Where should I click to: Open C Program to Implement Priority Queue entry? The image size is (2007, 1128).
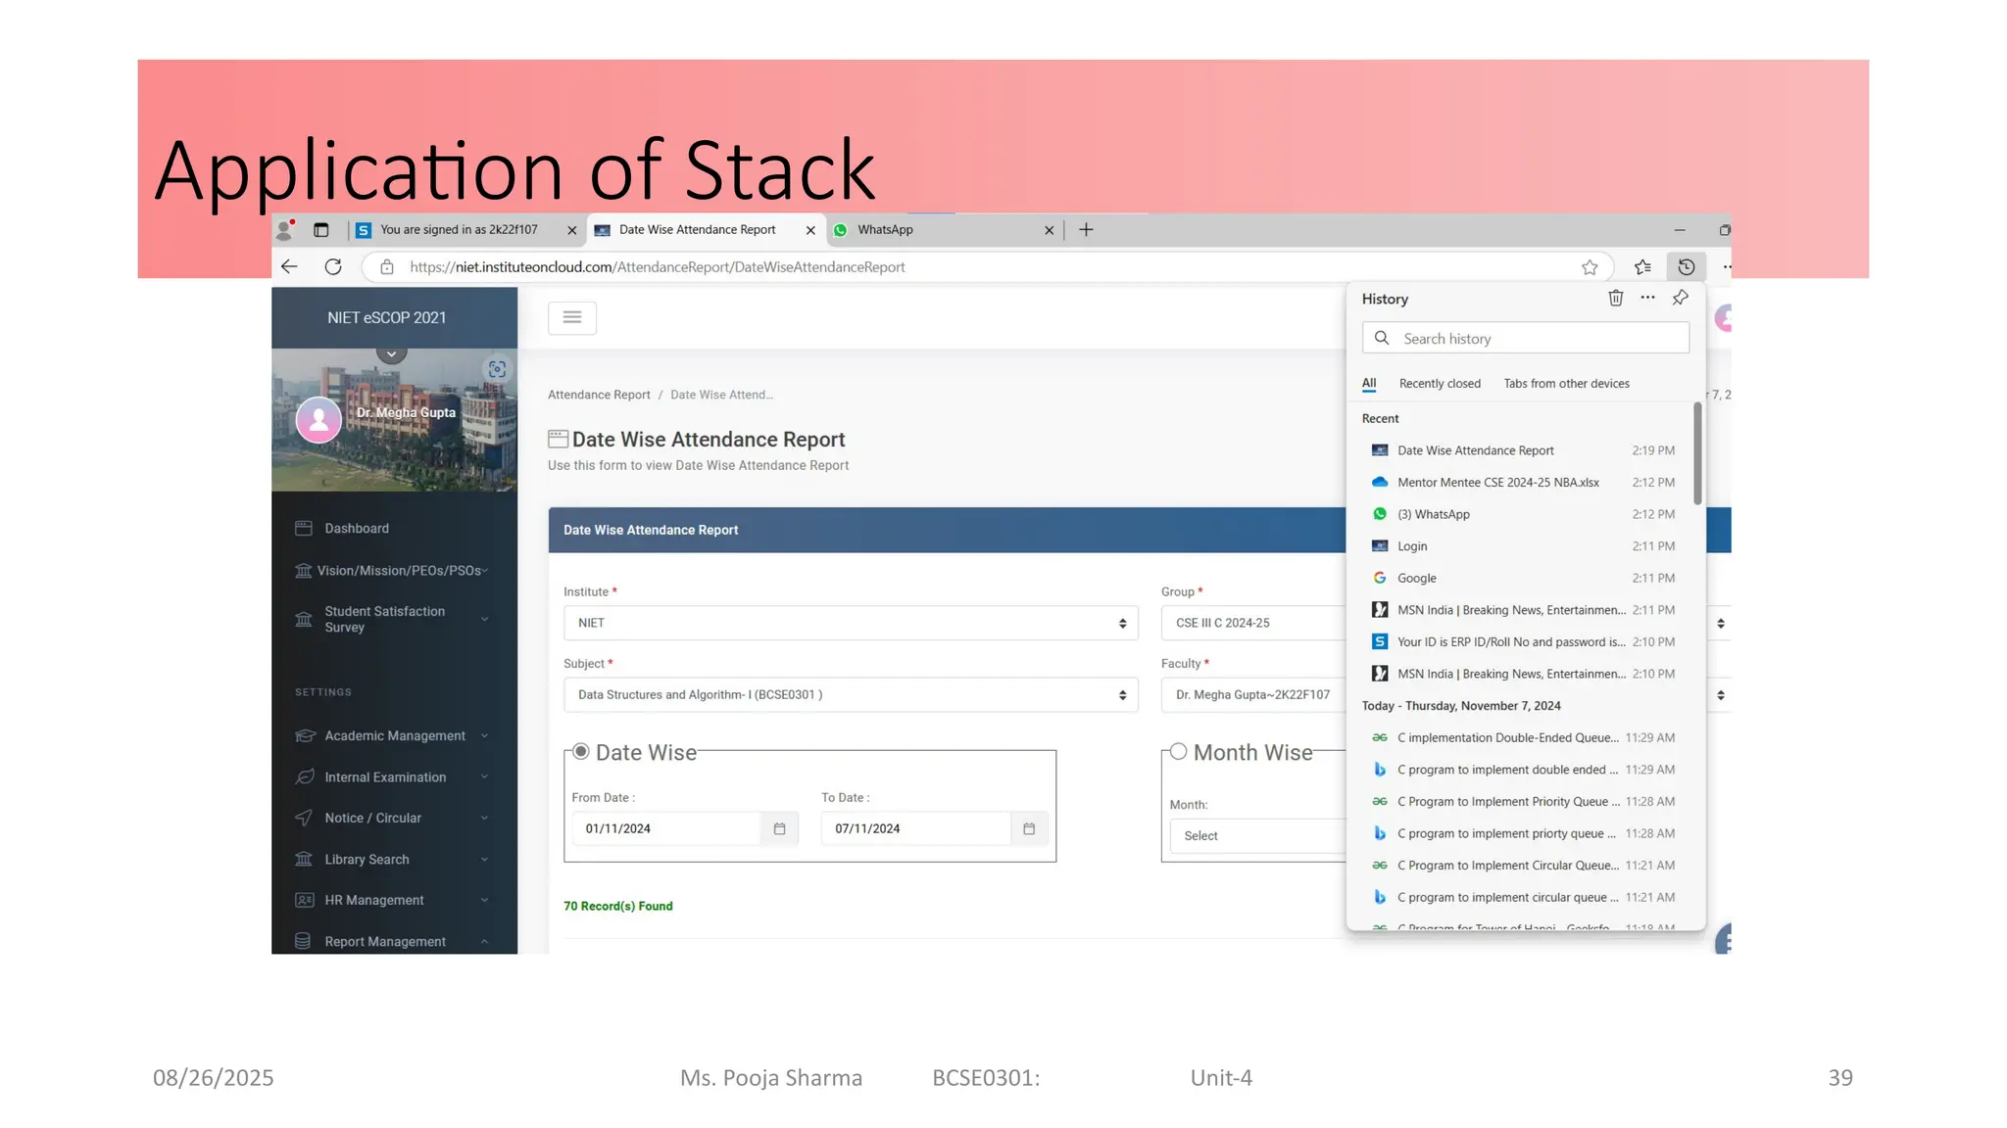(1525, 801)
